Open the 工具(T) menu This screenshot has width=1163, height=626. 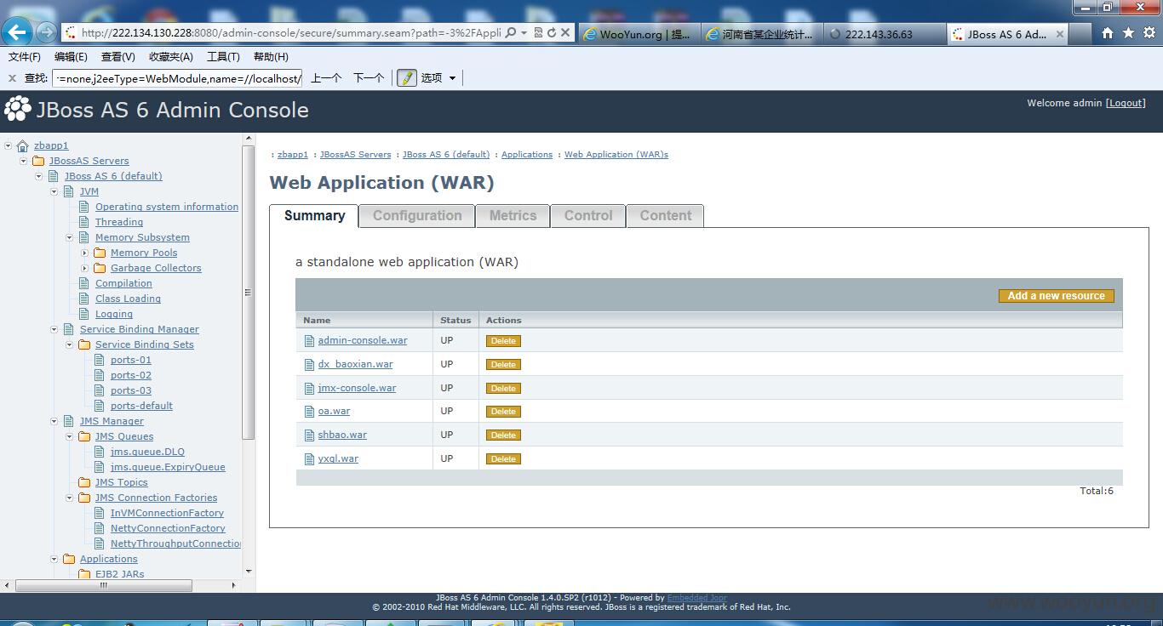[x=223, y=57]
